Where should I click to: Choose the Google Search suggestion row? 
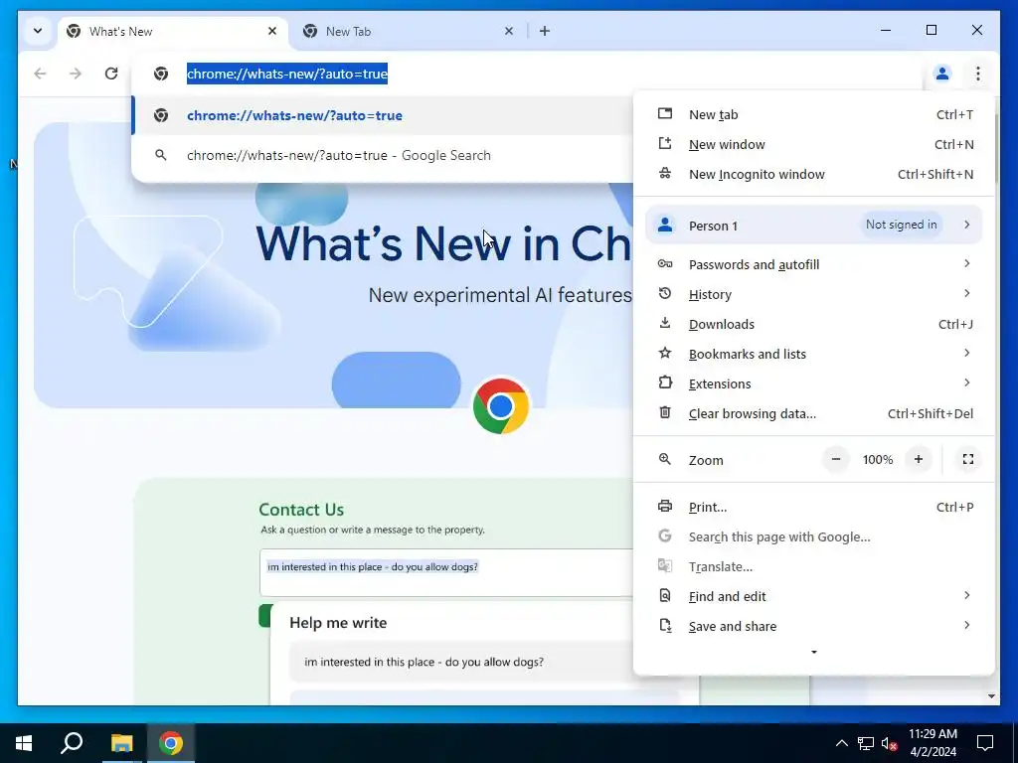[x=382, y=155]
